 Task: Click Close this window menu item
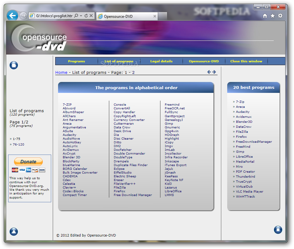[246, 61]
